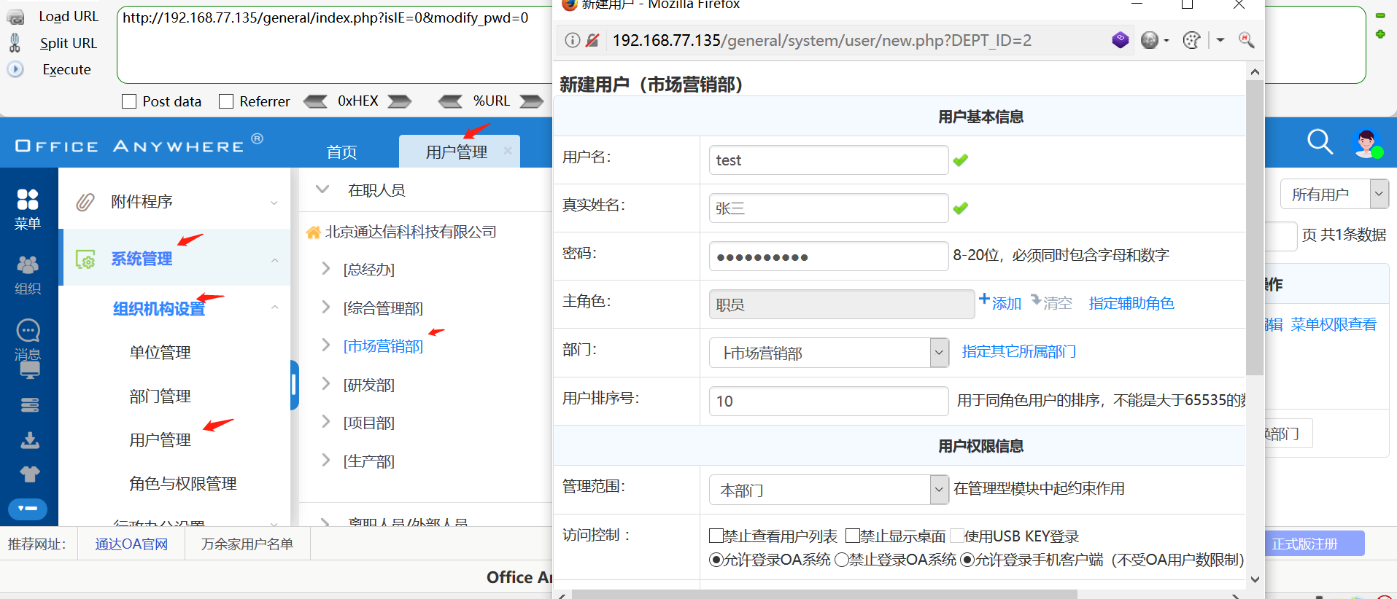
Task: Expand the [研发部] tree node
Action: tap(325, 384)
